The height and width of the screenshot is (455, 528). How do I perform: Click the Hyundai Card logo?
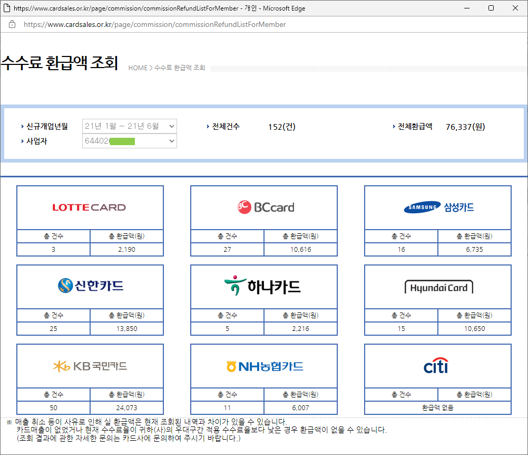(x=438, y=287)
